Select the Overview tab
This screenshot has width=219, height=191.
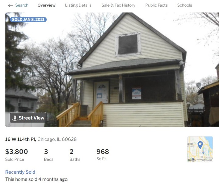click(47, 5)
